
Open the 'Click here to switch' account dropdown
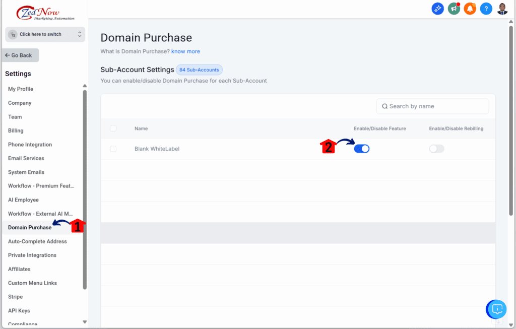(45, 34)
